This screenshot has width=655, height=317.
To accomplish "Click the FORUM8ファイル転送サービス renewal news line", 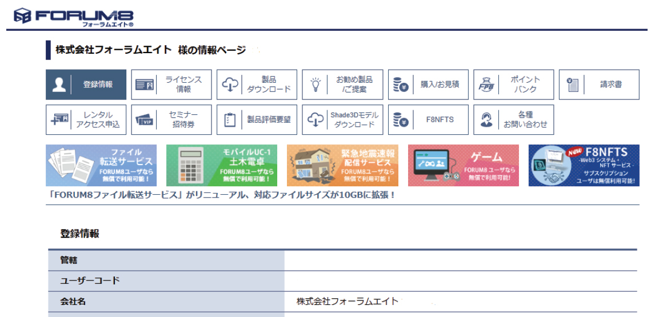I will point(221,195).
